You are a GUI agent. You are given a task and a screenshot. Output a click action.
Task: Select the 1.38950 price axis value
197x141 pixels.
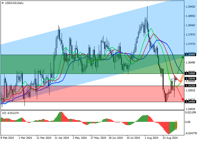pos(191,16)
